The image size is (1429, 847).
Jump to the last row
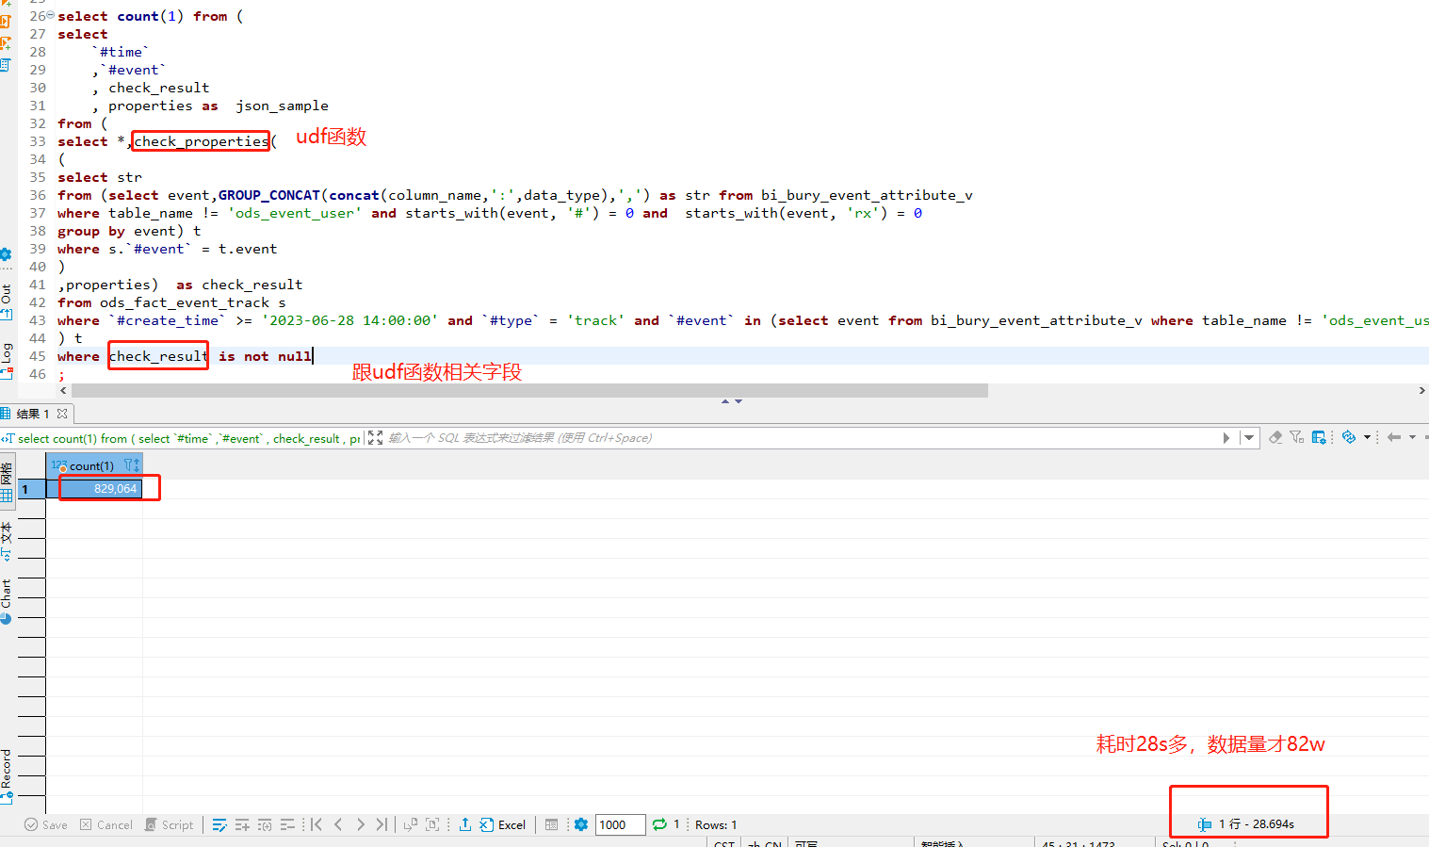tap(382, 824)
